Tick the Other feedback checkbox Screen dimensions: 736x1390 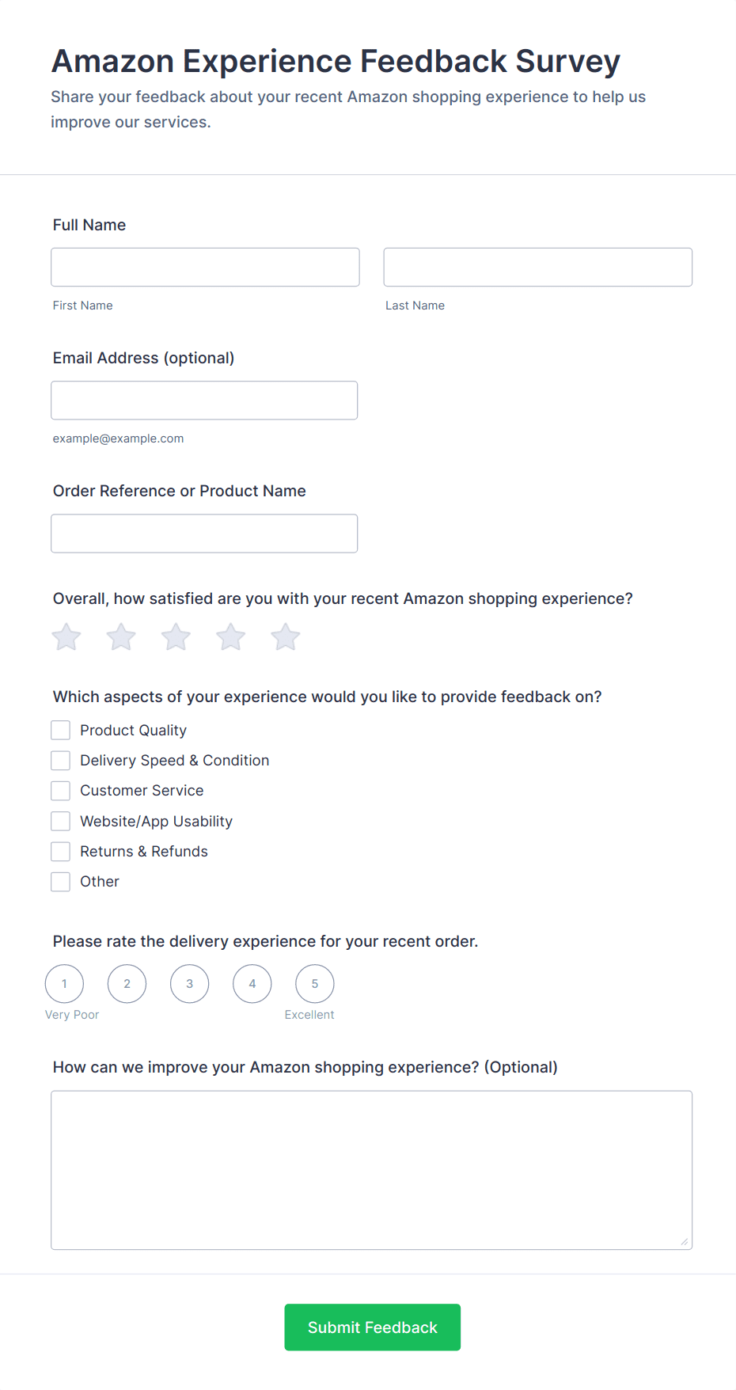(x=61, y=882)
